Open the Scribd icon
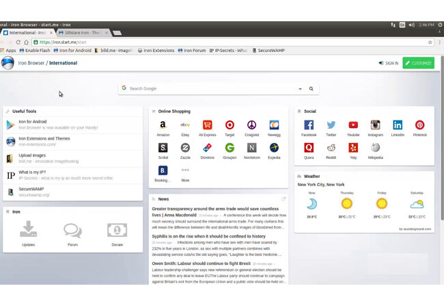The image size is (444, 308). [x=163, y=148]
